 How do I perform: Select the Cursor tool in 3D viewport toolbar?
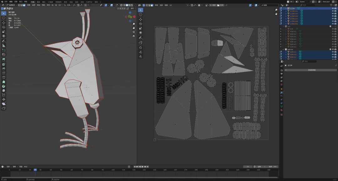[4, 18]
